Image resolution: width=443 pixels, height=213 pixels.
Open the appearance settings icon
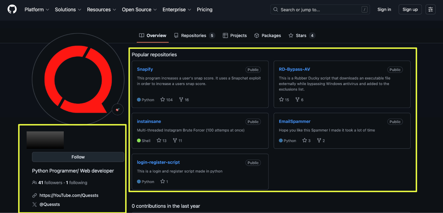(430, 9)
